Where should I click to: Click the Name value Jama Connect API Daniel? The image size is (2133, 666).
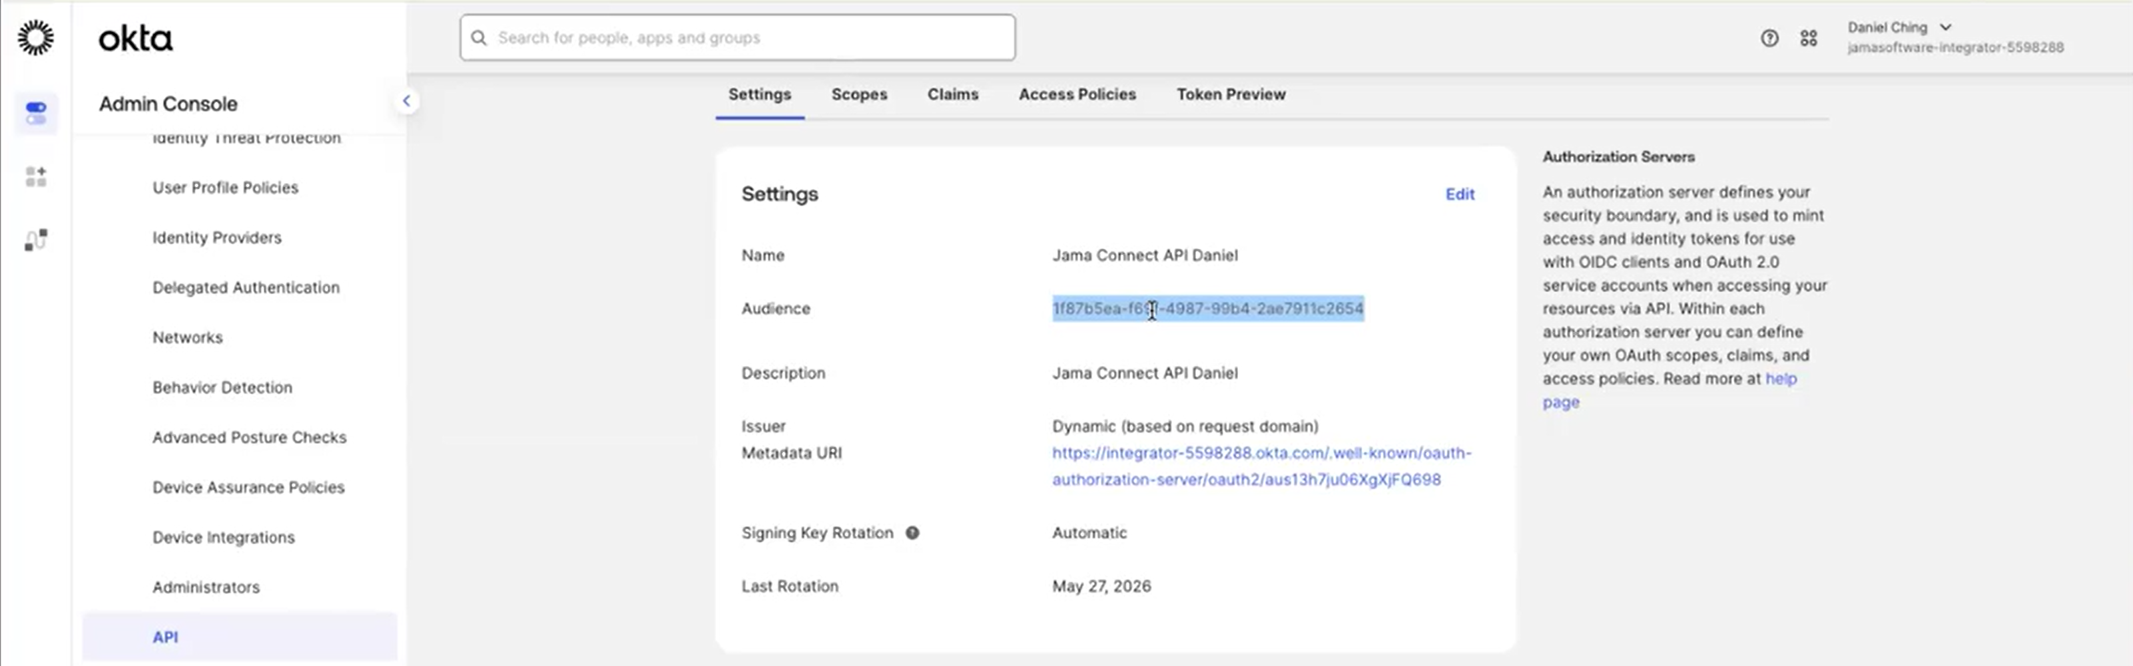(x=1144, y=255)
